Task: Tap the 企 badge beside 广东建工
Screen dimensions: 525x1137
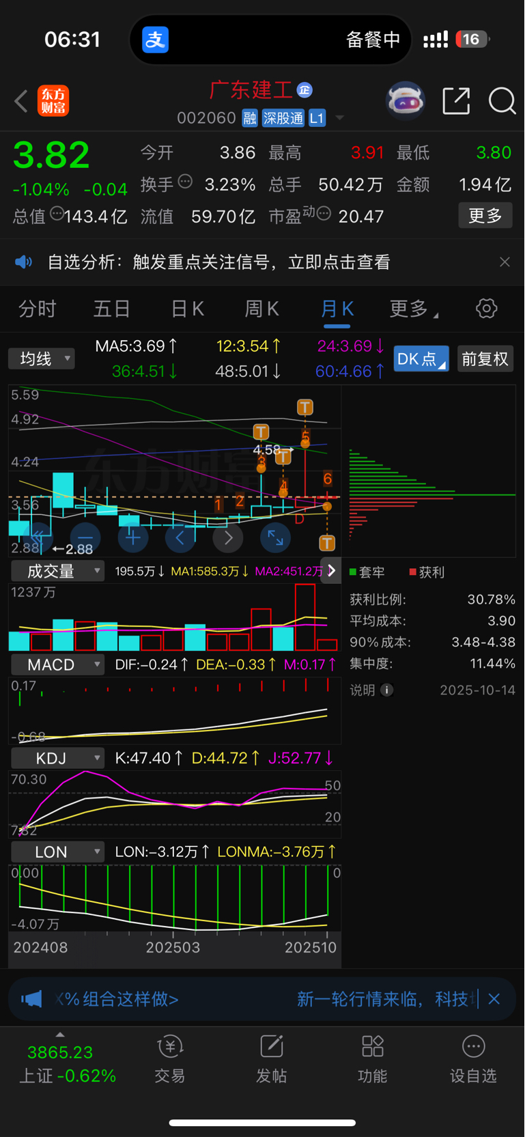Action: pos(304,89)
